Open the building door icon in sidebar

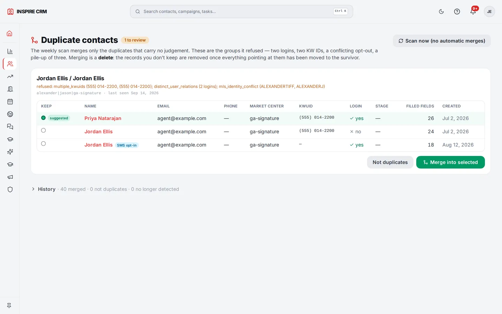[10, 89]
